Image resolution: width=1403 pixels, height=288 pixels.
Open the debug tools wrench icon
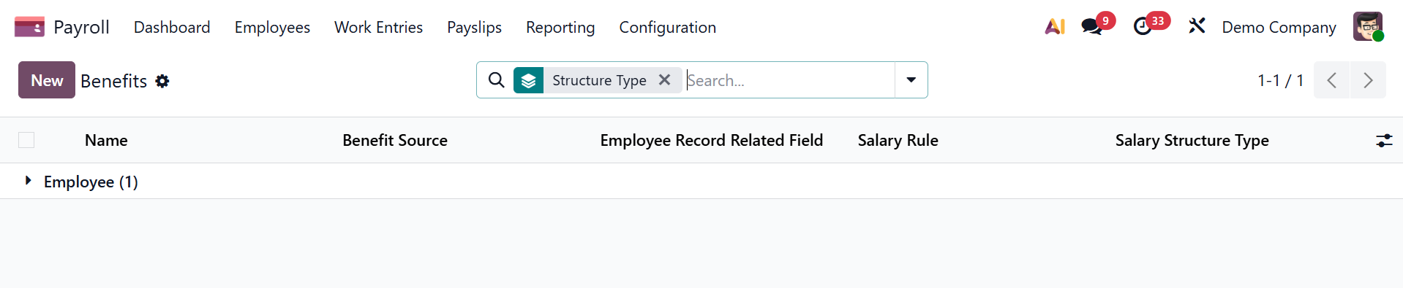(1197, 27)
